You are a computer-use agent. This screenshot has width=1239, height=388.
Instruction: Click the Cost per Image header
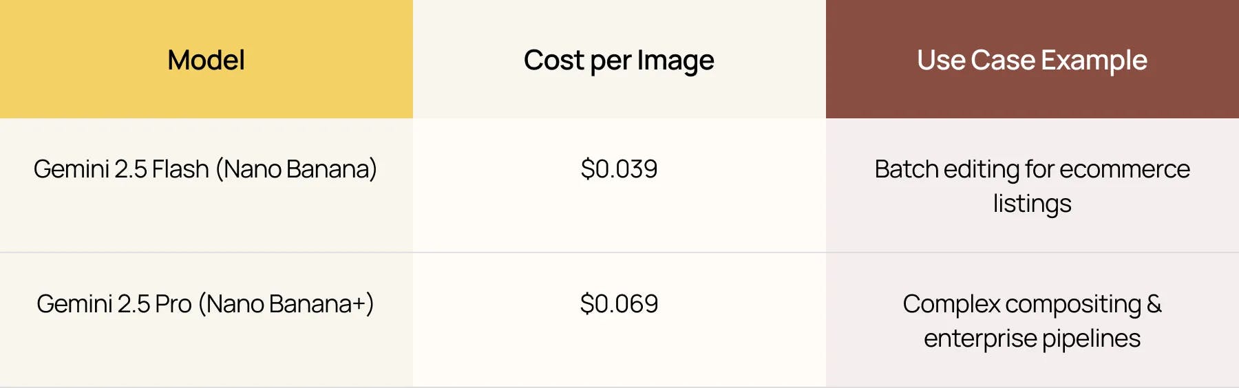pos(619,61)
